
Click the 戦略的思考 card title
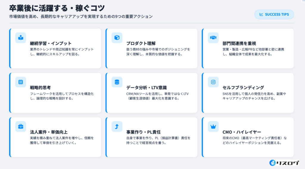click(40, 88)
